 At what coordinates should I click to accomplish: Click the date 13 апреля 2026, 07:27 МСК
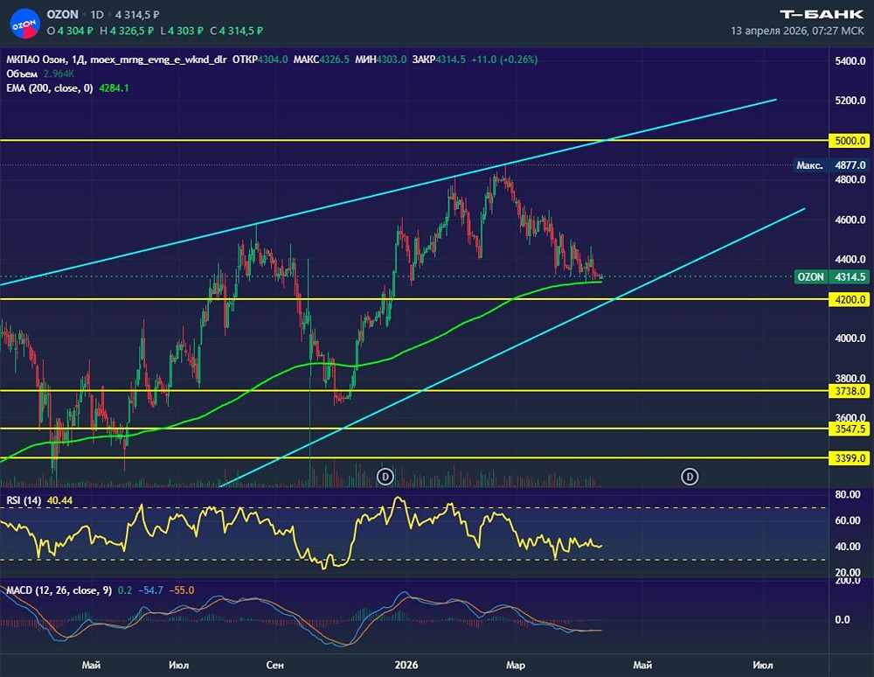[x=797, y=31]
